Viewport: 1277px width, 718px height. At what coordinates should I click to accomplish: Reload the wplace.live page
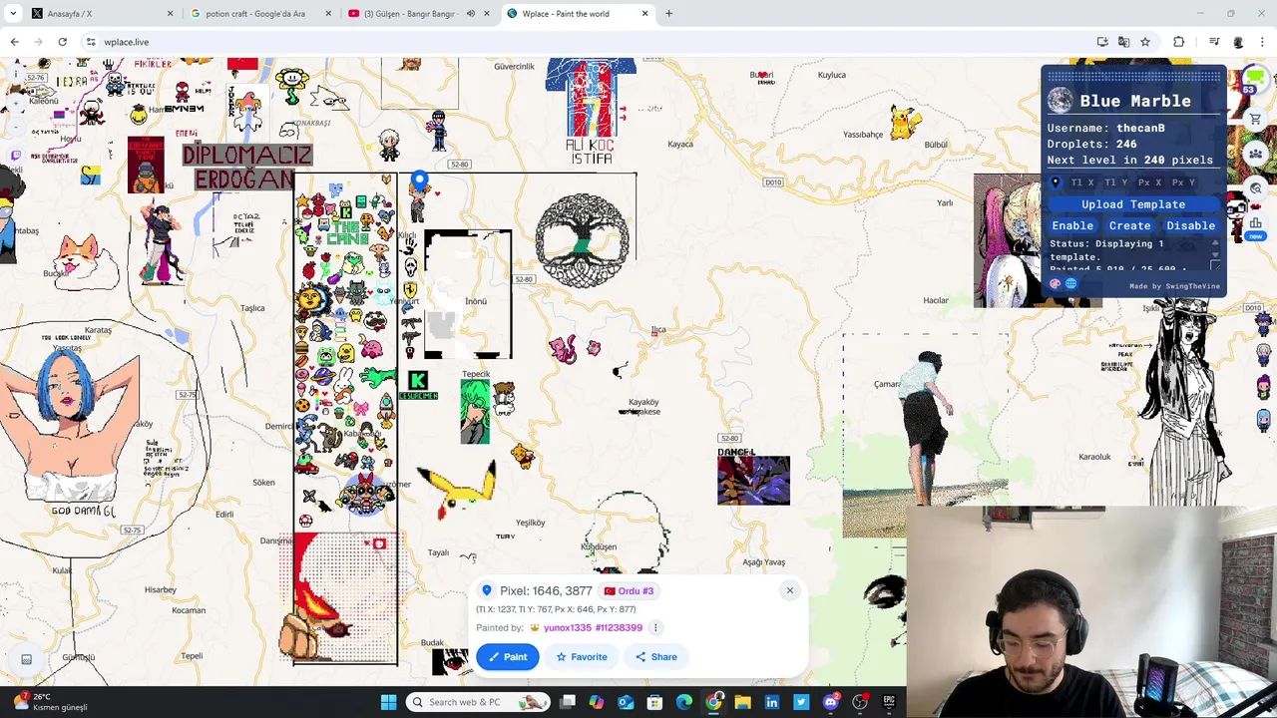point(62,42)
